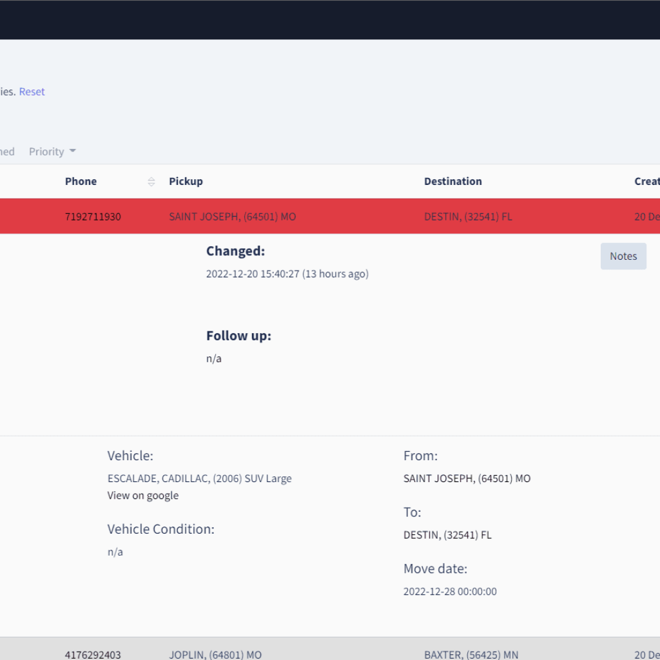Click the View on google link

pyautogui.click(x=142, y=495)
